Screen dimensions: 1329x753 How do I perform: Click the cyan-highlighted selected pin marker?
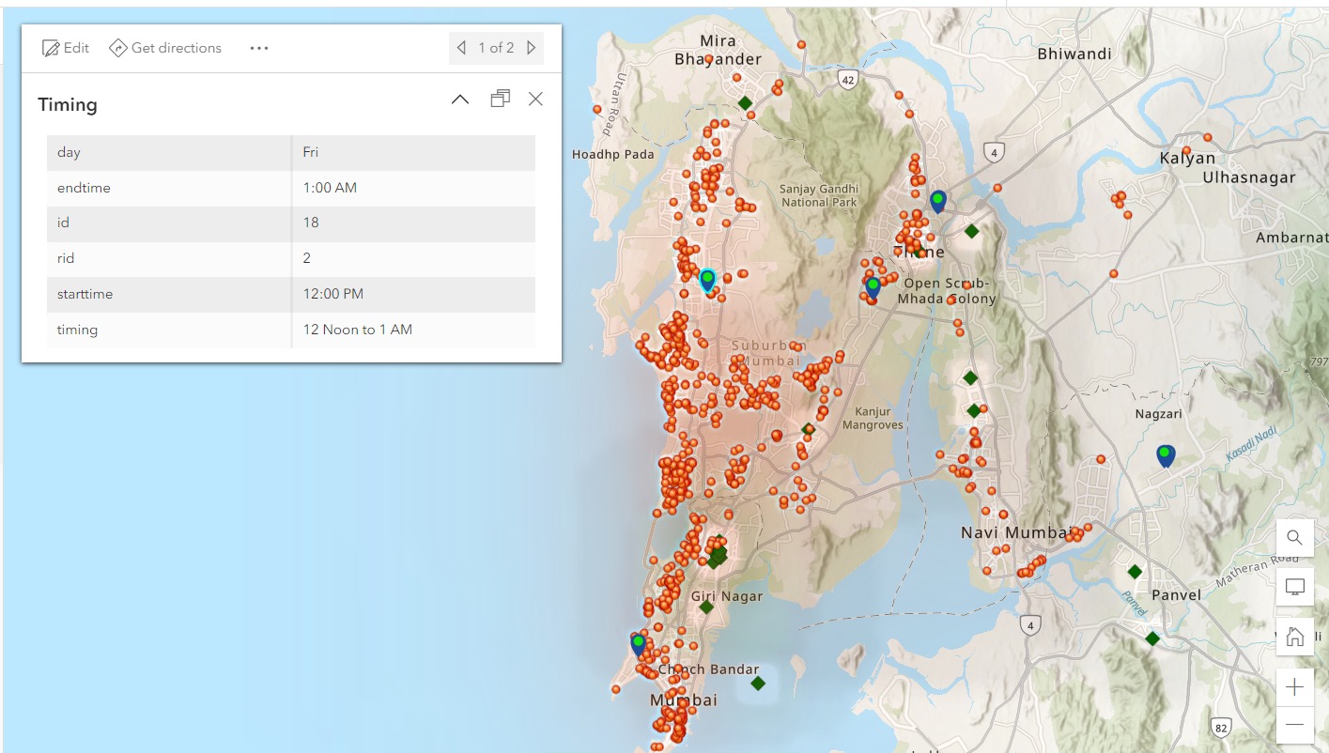pos(707,279)
